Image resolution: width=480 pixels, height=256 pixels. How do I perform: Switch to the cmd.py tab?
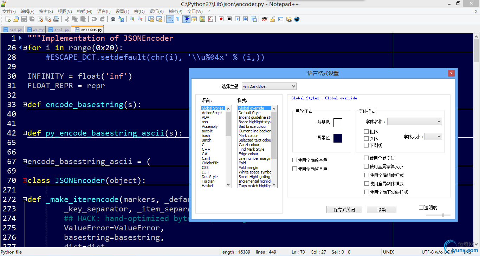tap(13, 30)
